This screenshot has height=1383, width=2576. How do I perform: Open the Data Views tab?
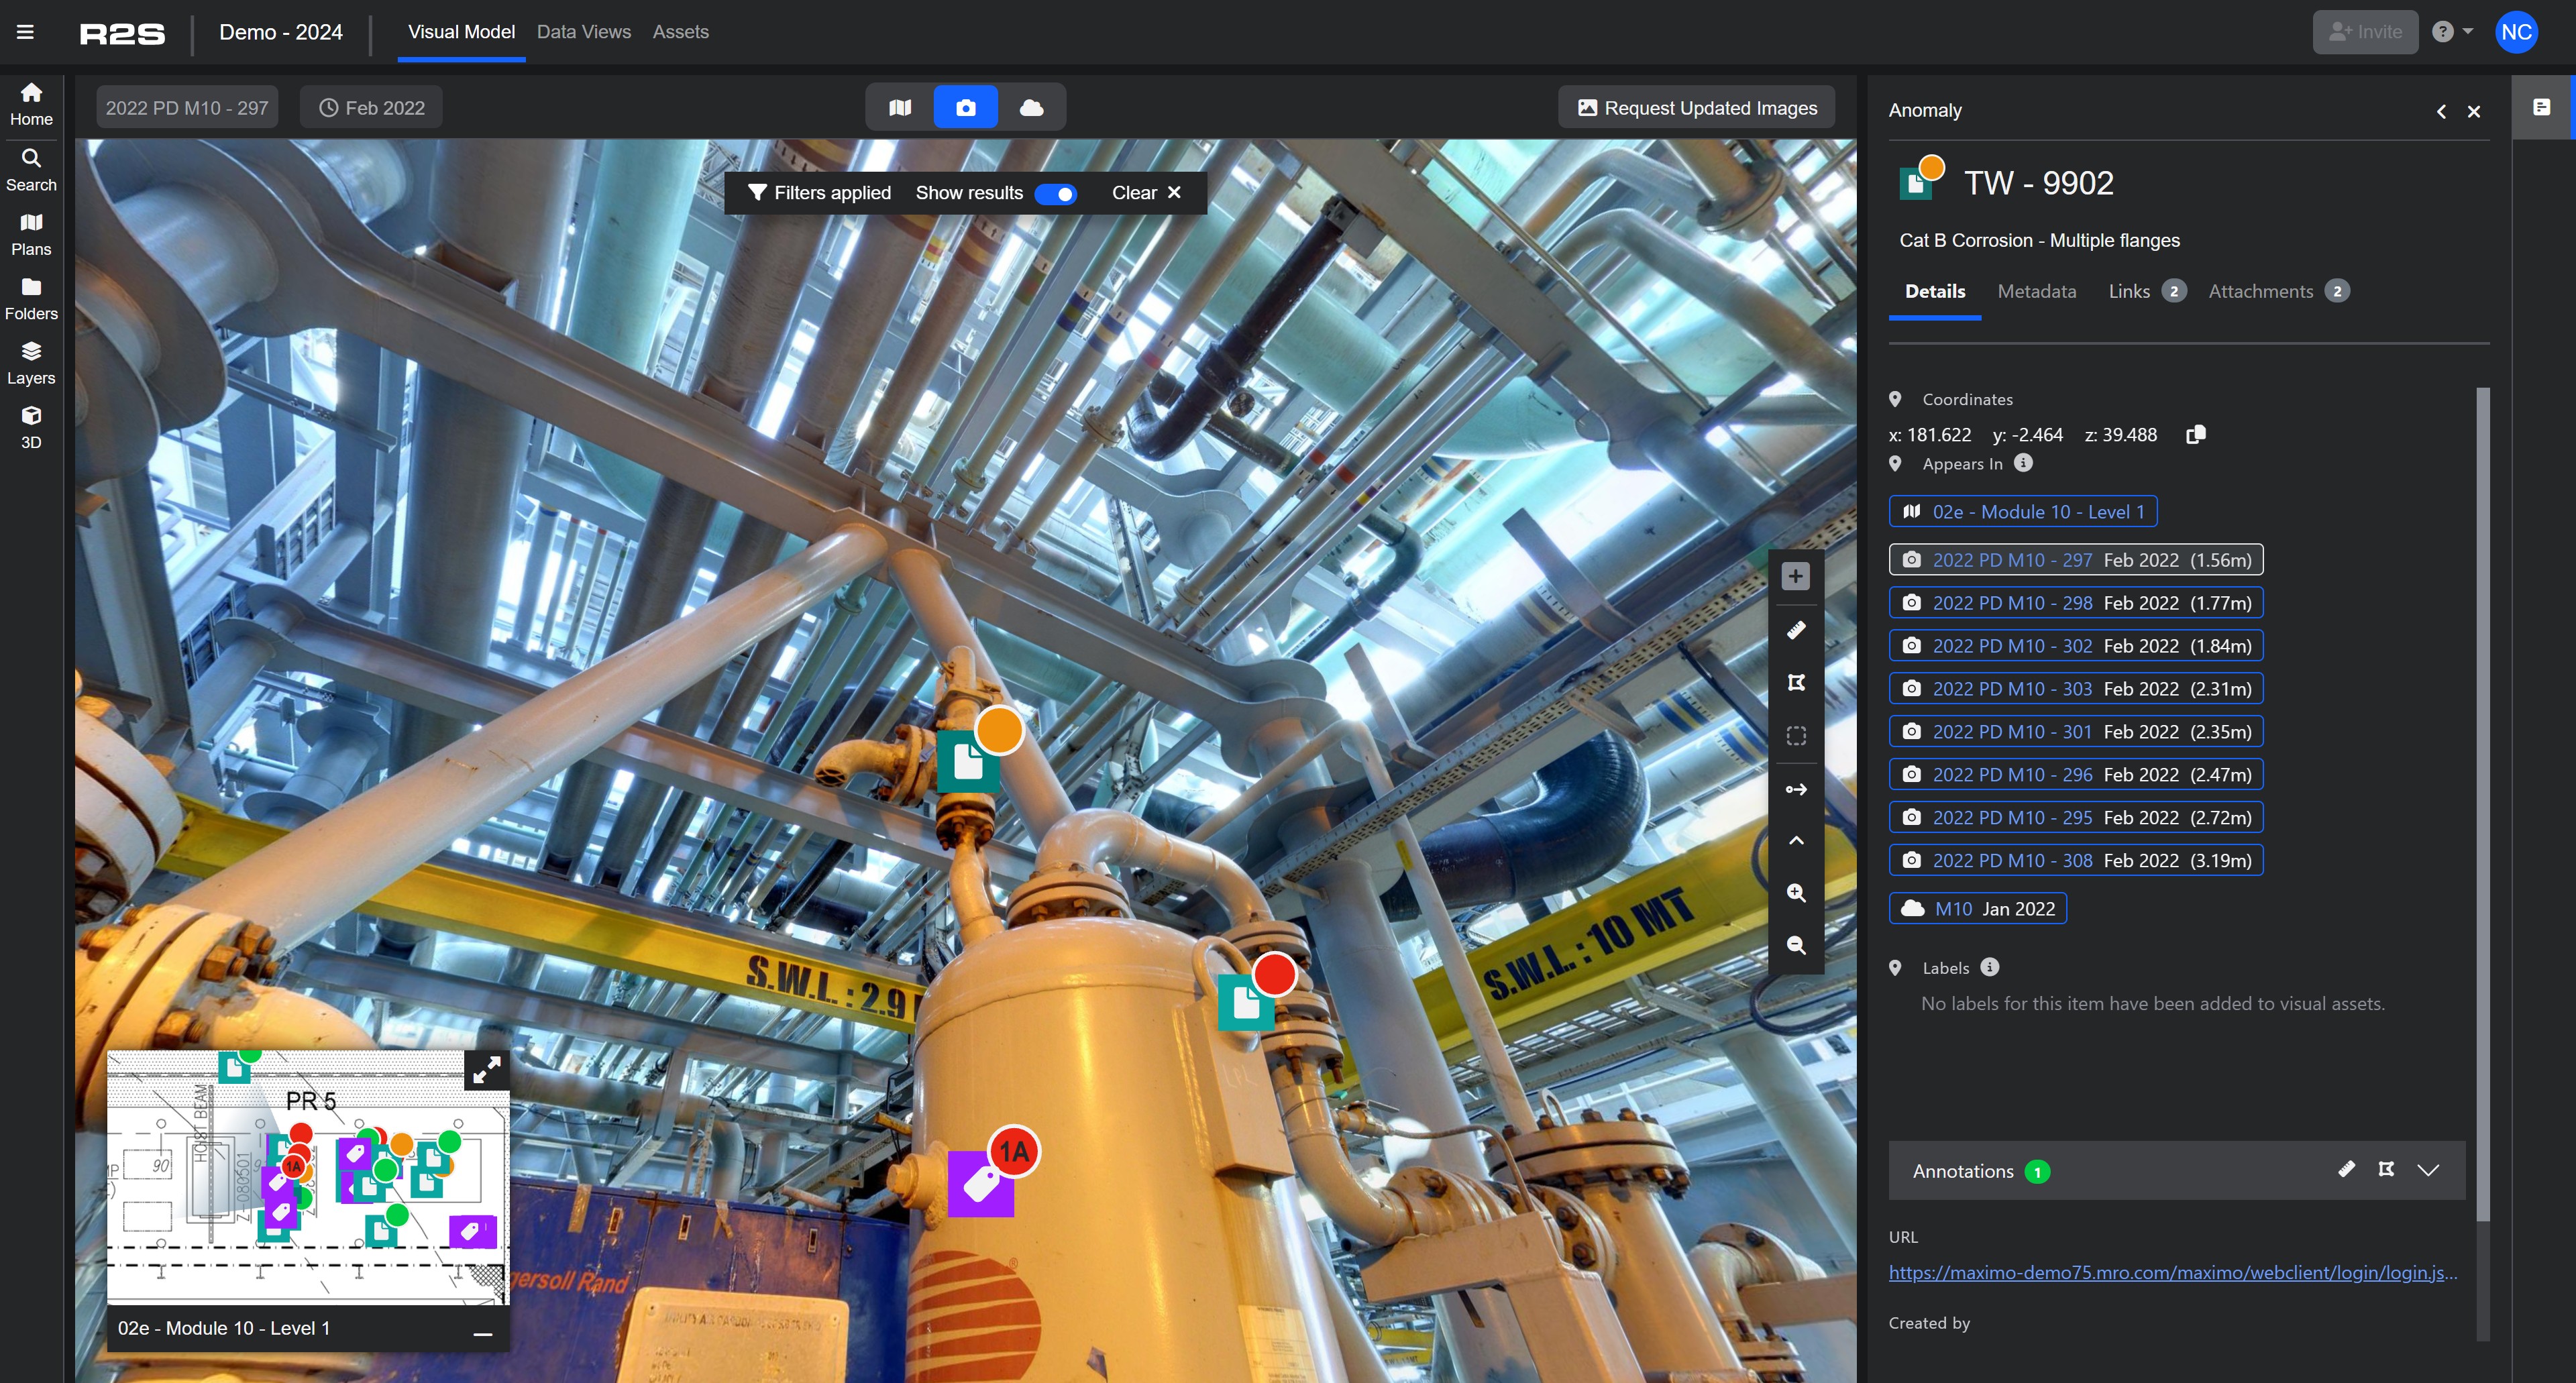[x=583, y=32]
